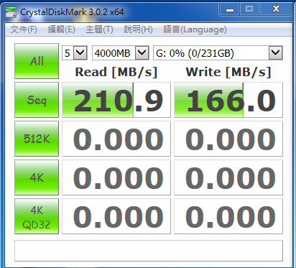Click the 4K write result value

click(x=228, y=177)
